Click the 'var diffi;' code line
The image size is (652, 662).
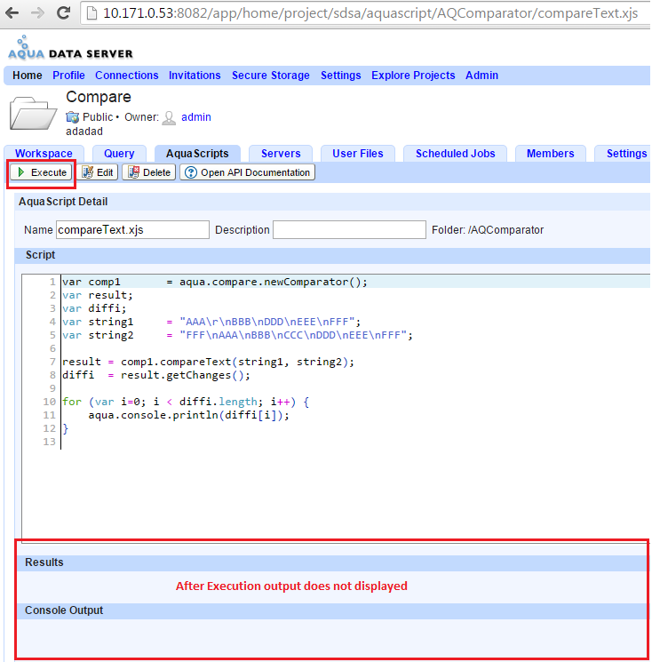pos(94,308)
